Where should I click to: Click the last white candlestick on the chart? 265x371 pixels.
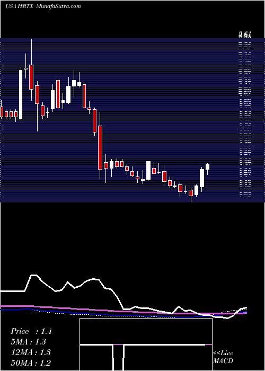click(x=208, y=169)
